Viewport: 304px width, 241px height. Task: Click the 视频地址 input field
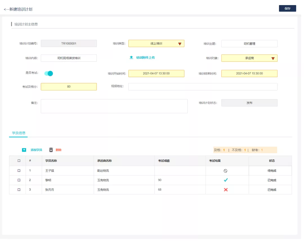coord(203,87)
